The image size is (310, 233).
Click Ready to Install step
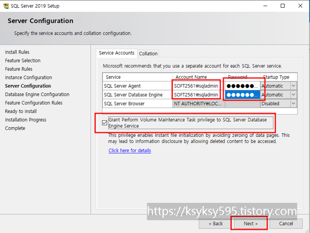coord(21,111)
